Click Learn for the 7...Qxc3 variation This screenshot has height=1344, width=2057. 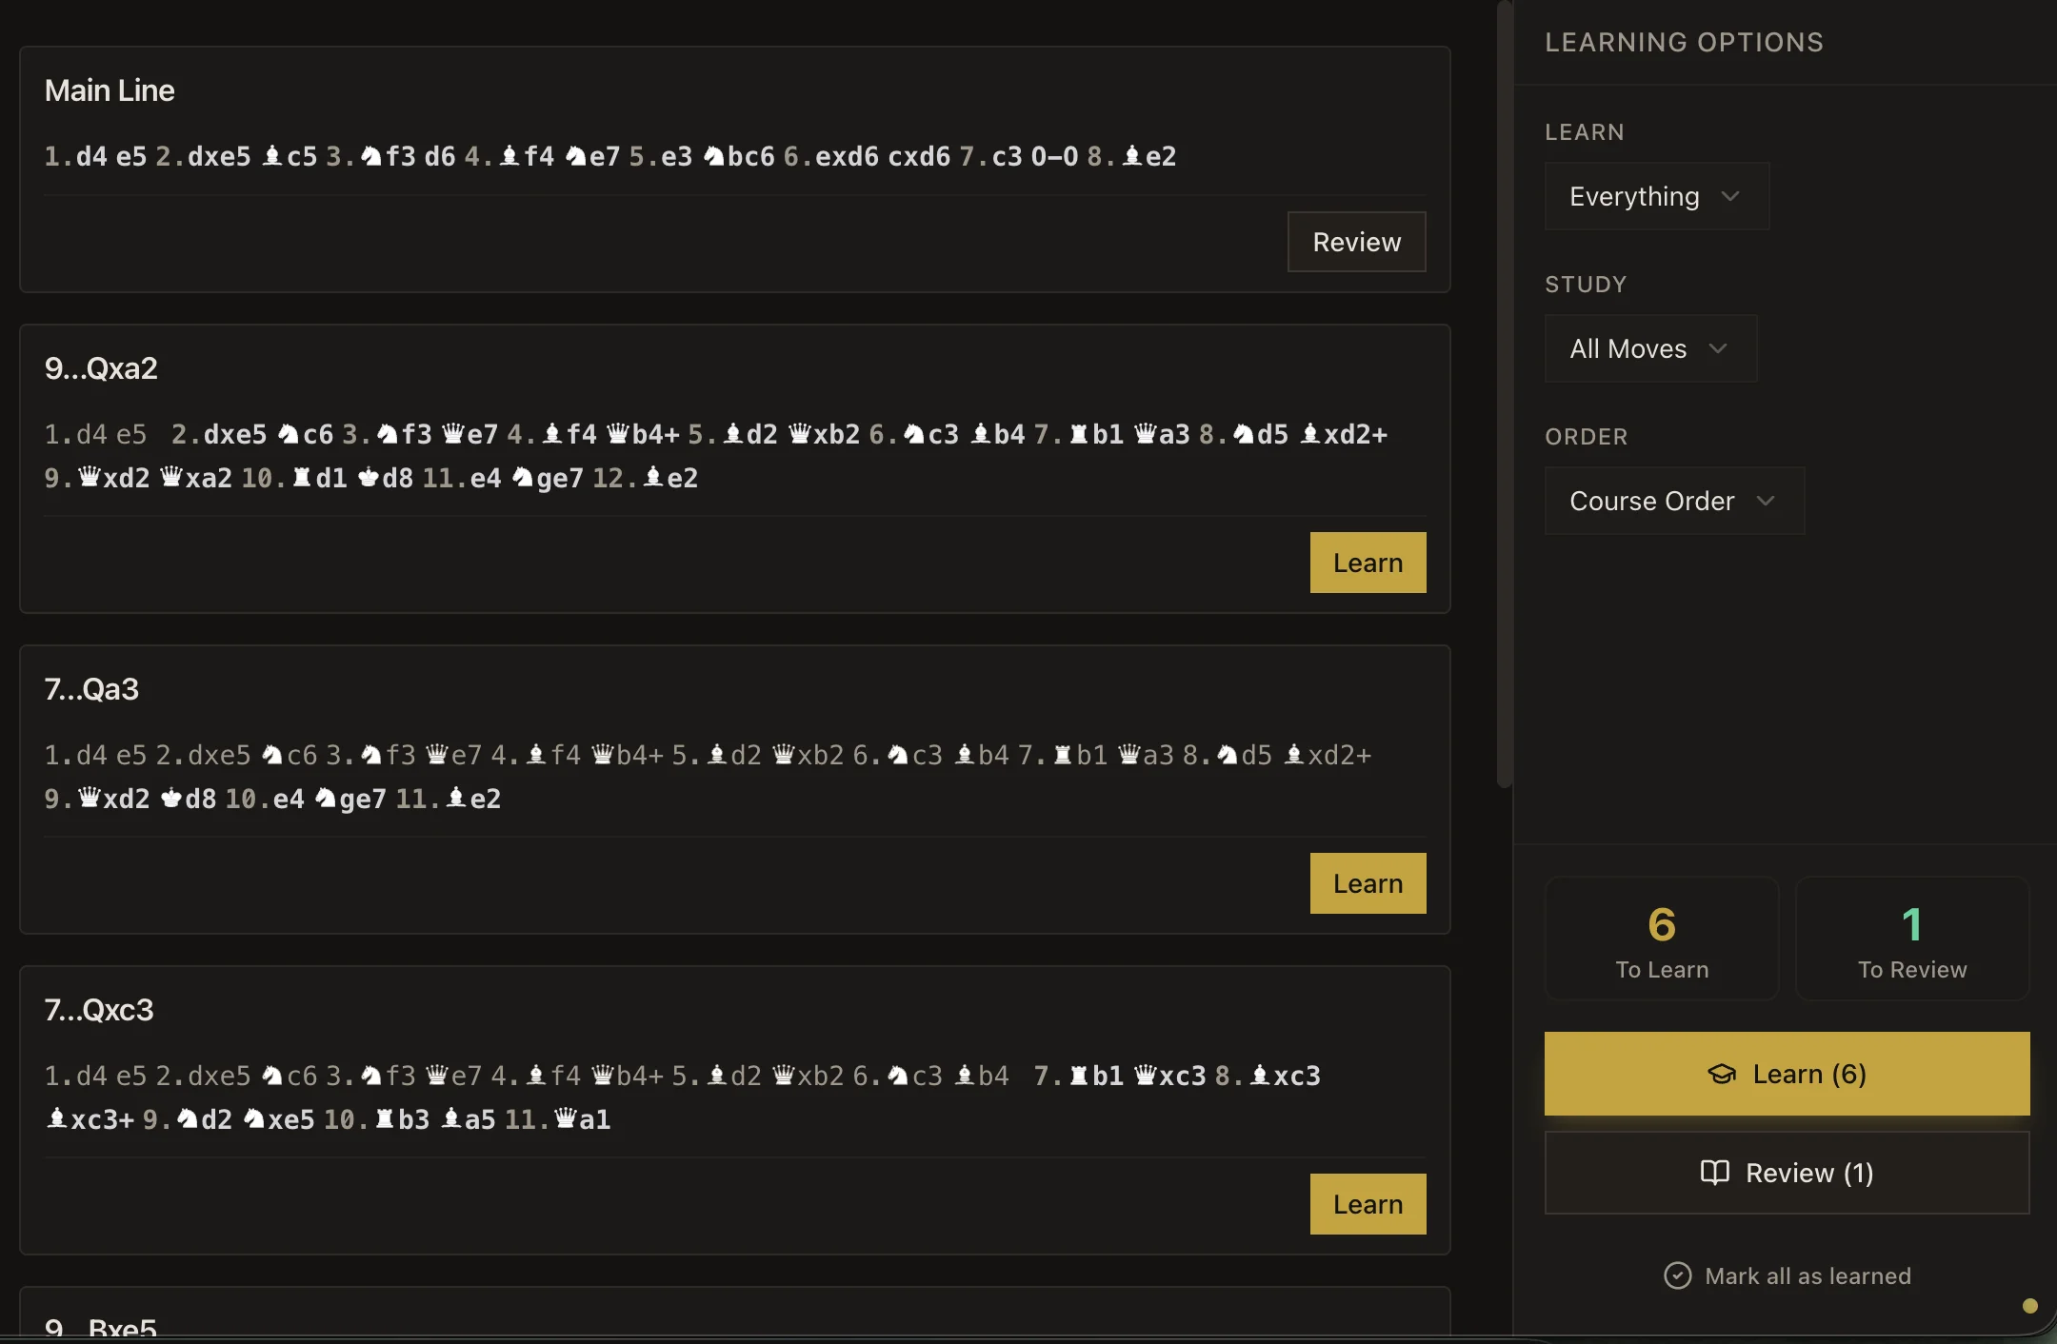tap(1368, 1203)
